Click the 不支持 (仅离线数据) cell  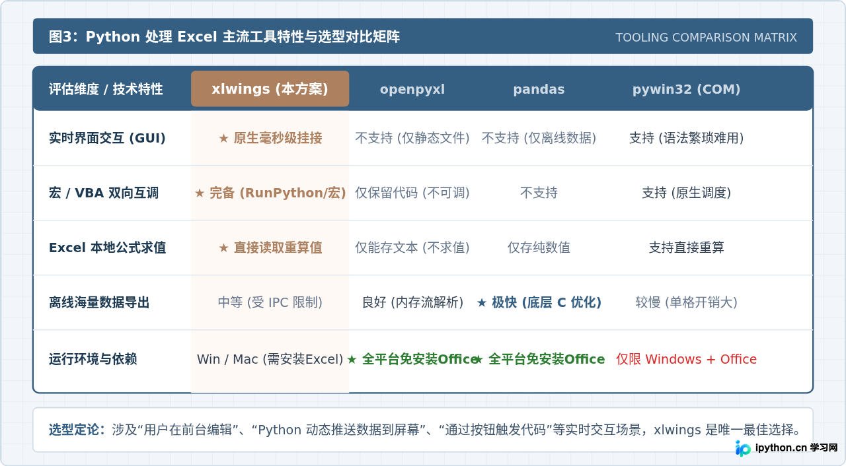[539, 138]
